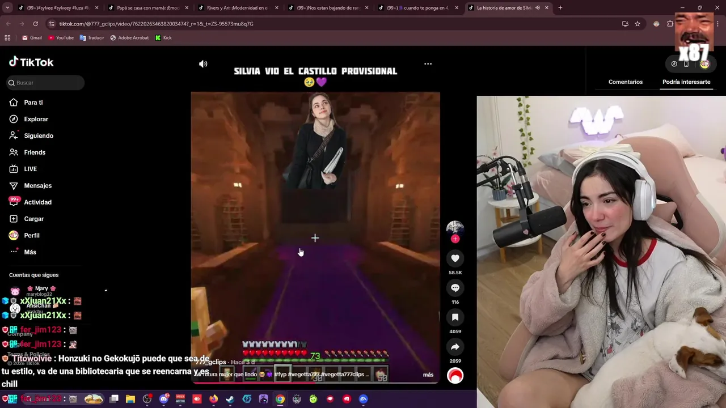Viewport: 726px width, 408px height.
Task: Open YouTube bookmark
Action: pyautogui.click(x=61, y=38)
